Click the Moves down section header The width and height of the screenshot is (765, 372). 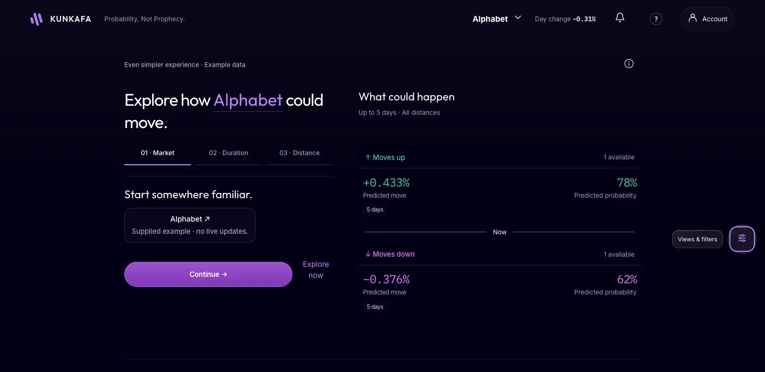click(390, 254)
